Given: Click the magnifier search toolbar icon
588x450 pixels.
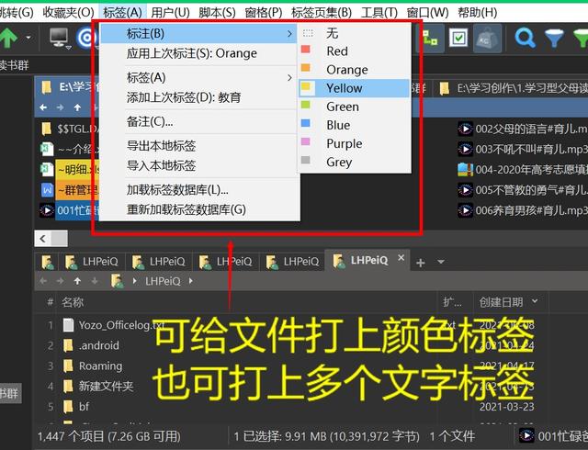Looking at the screenshot, I should (525, 39).
